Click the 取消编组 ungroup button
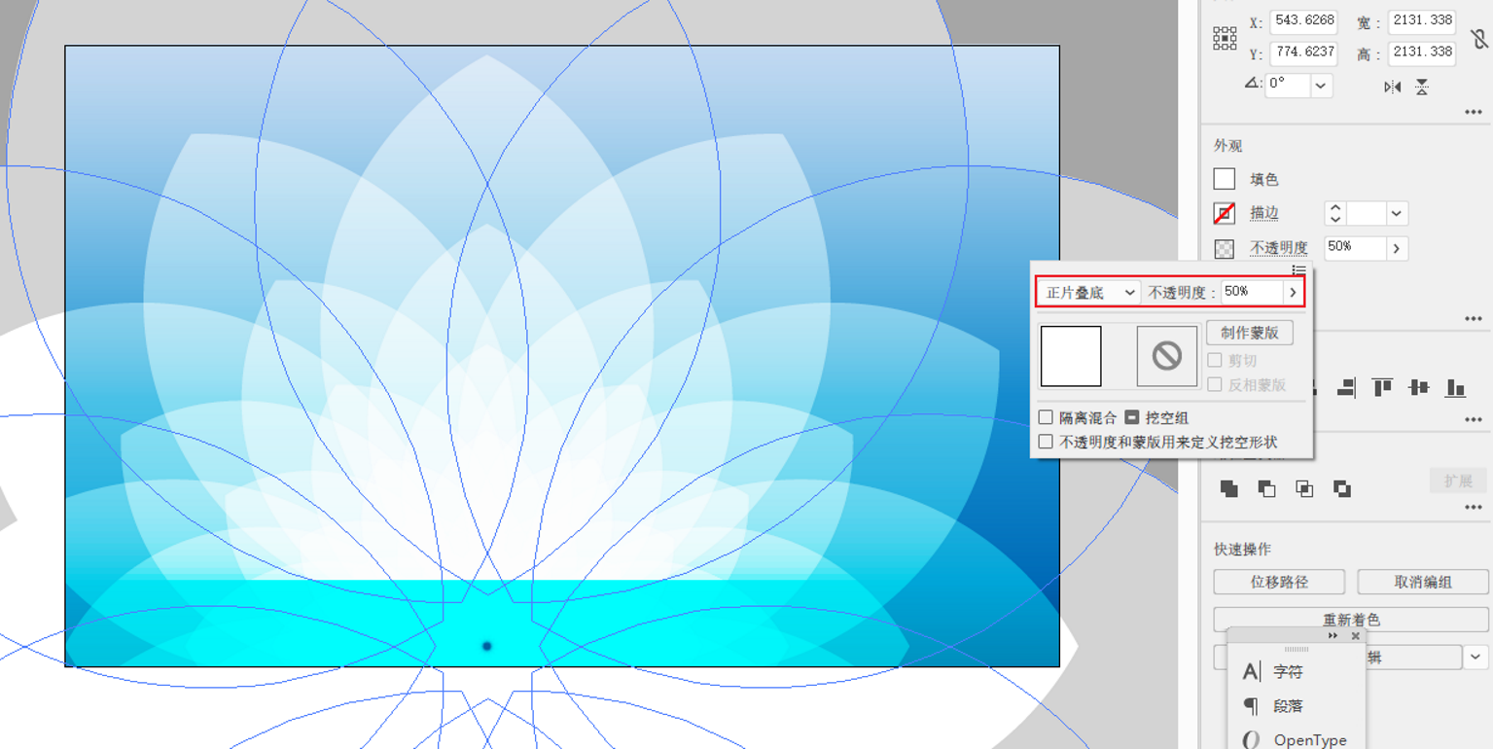 (x=1423, y=582)
